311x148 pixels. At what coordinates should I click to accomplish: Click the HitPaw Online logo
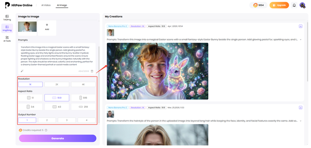[19, 5]
